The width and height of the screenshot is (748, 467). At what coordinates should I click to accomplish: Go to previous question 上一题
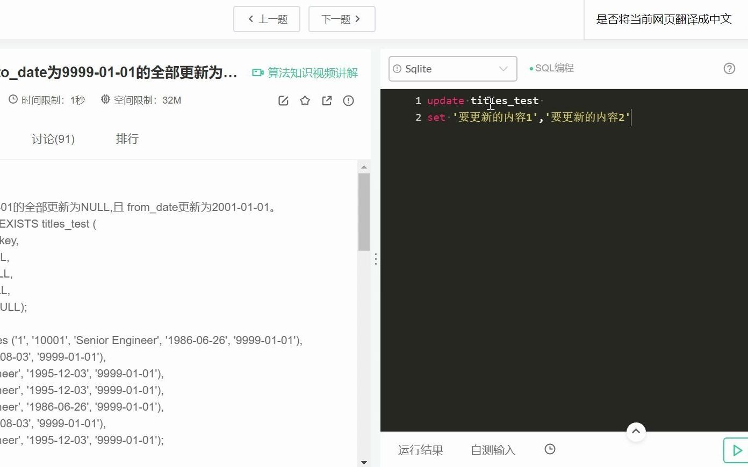[x=267, y=19]
